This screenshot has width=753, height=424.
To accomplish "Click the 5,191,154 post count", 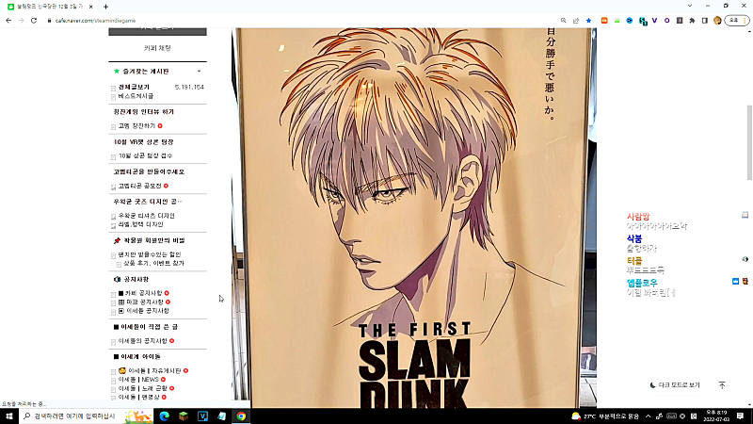I will tap(189, 87).
